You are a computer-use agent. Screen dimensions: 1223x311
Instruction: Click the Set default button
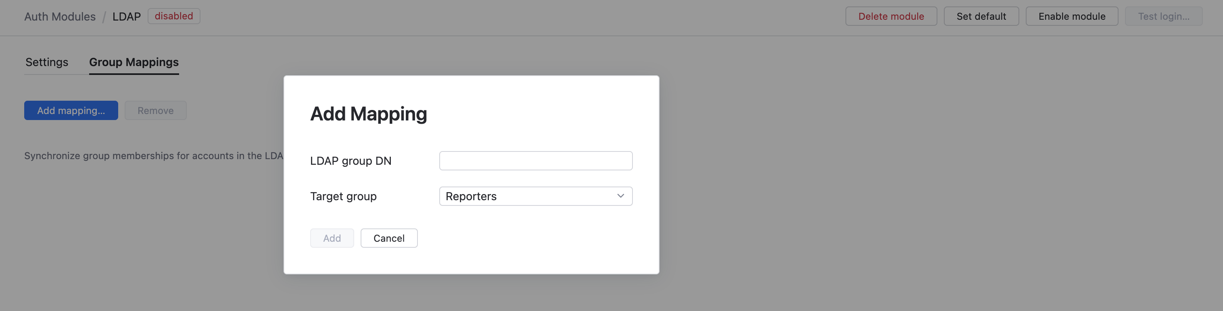tap(981, 16)
